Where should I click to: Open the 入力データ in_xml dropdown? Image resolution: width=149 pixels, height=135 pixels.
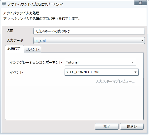click(x=89, y=41)
